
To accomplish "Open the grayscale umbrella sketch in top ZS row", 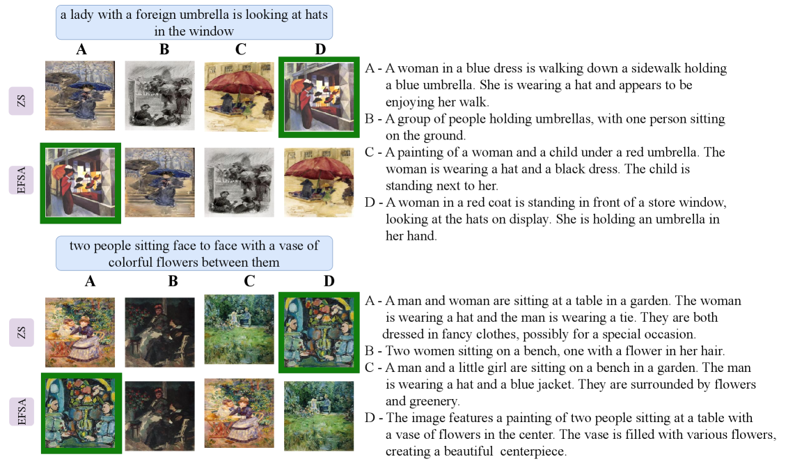I will [x=159, y=96].
